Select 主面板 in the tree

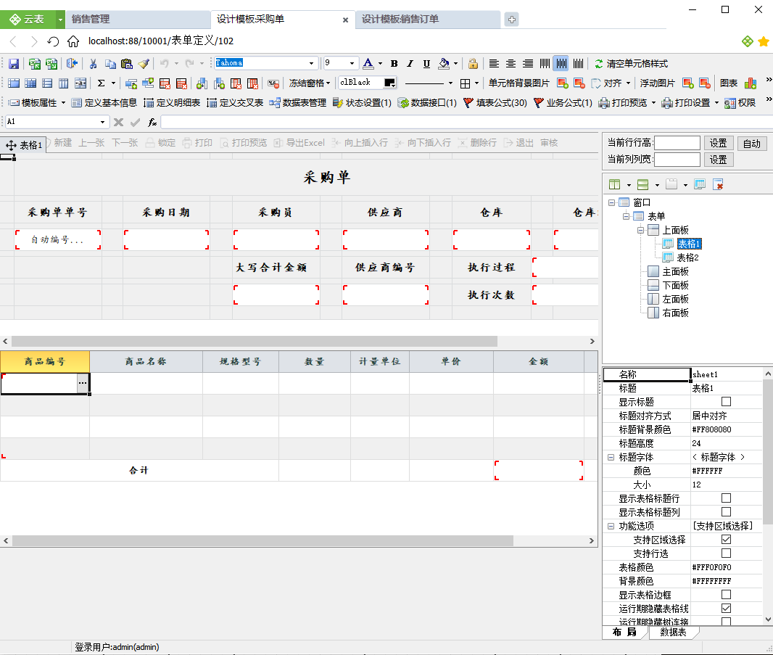coord(675,271)
